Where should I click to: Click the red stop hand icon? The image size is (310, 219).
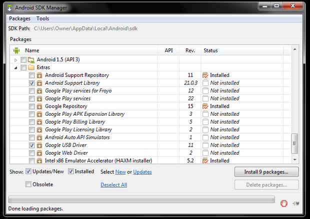(284, 203)
